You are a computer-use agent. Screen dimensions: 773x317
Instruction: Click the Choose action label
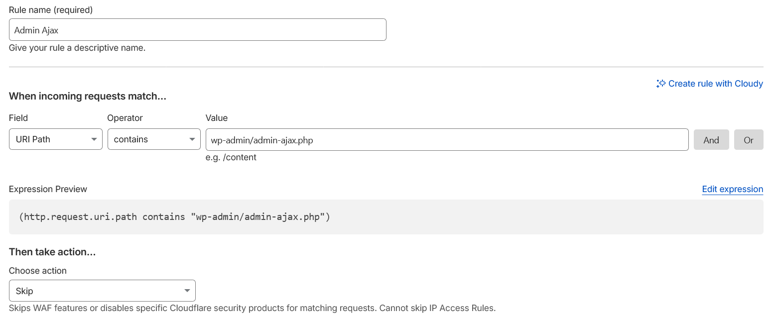(38, 271)
